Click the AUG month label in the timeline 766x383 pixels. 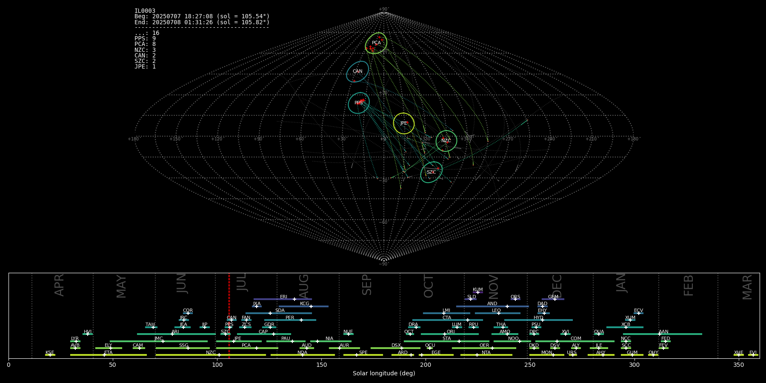coord(304,286)
